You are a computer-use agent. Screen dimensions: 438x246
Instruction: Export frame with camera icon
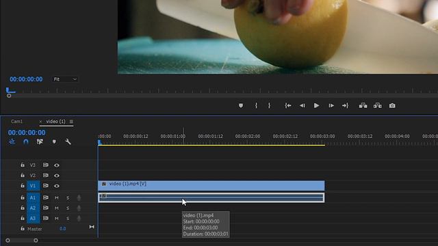pos(392,106)
